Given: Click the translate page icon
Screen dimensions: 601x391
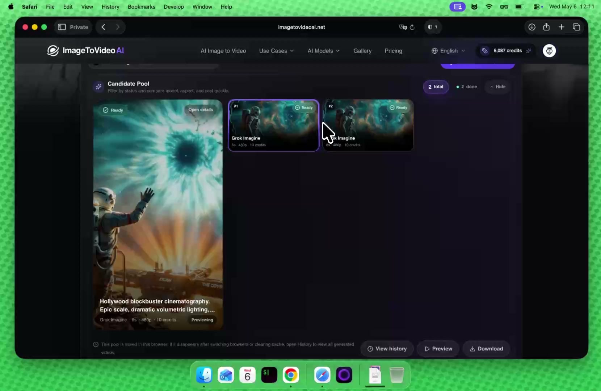Looking at the screenshot, I should [x=403, y=27].
